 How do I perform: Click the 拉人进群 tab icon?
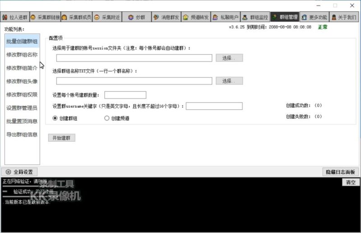tap(5, 17)
